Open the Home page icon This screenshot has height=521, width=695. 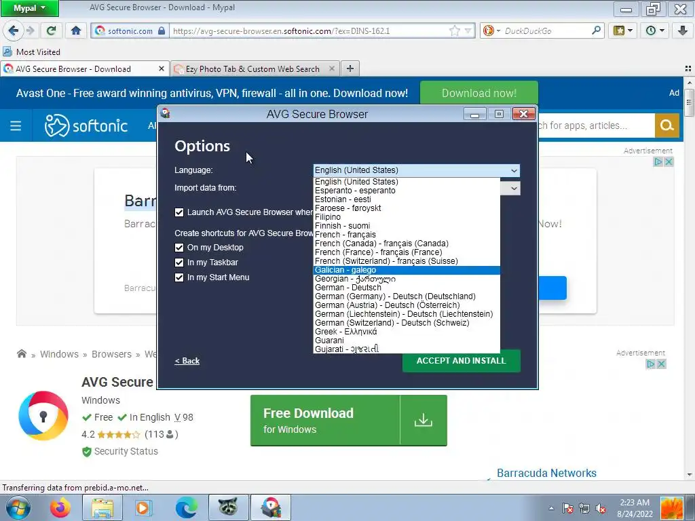tap(76, 31)
